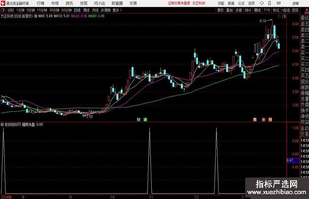Open the F10 company info button
Screen dimensions: 309x199
tap(267, 10)
